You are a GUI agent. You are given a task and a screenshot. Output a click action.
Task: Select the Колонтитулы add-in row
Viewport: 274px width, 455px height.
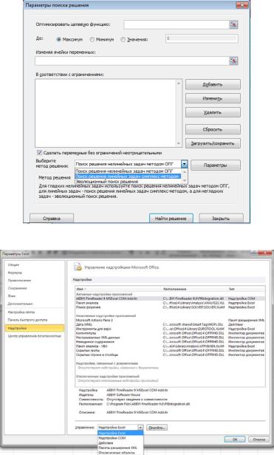170,333
